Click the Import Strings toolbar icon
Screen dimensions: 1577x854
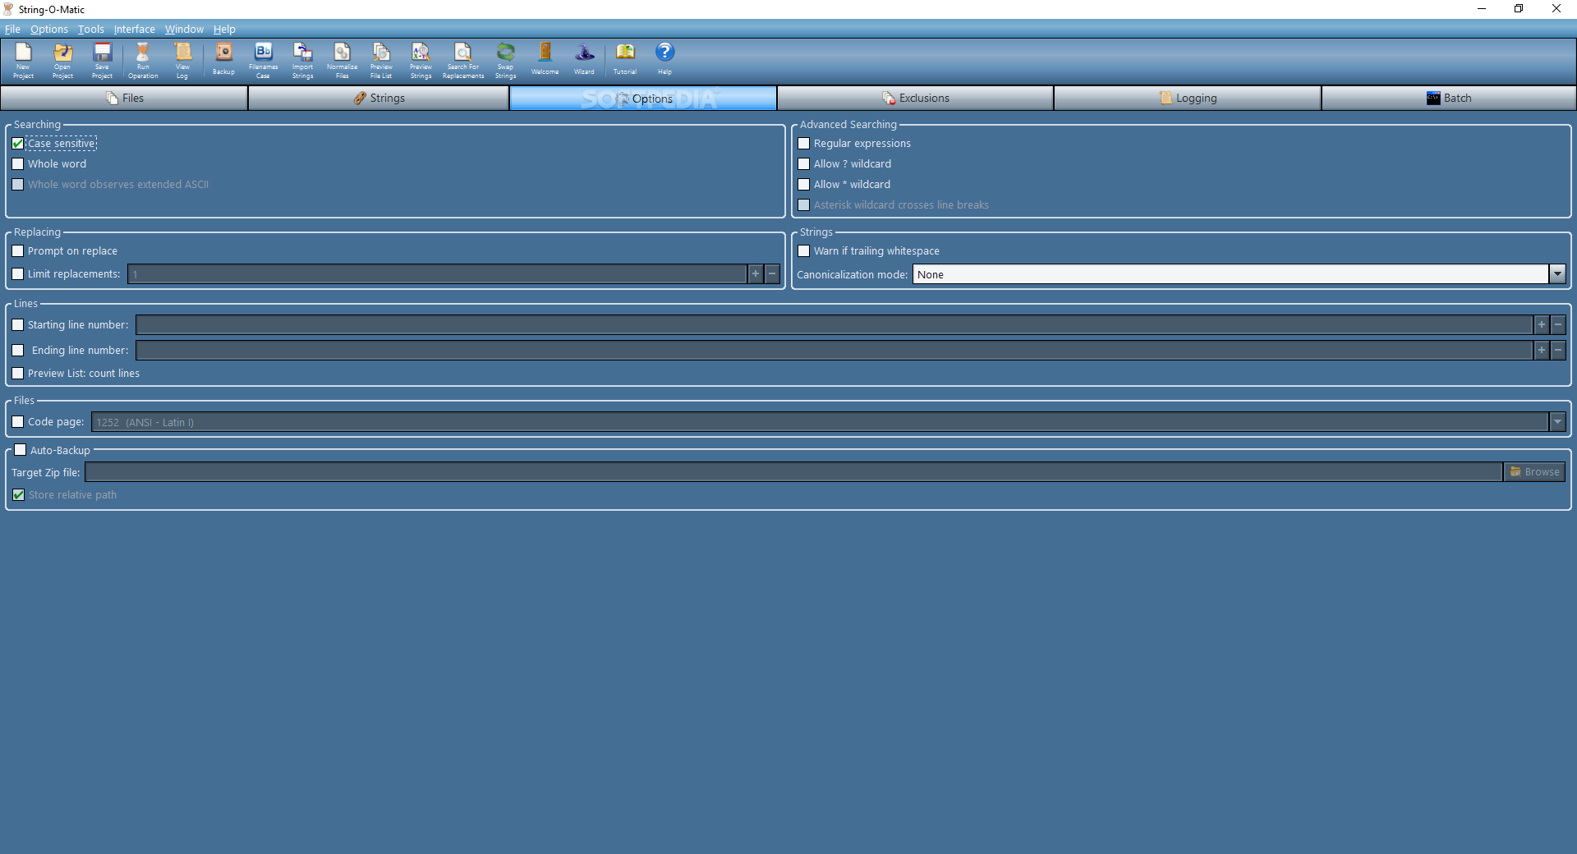point(302,61)
